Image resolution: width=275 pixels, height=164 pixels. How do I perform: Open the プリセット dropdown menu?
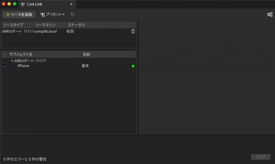(53, 15)
